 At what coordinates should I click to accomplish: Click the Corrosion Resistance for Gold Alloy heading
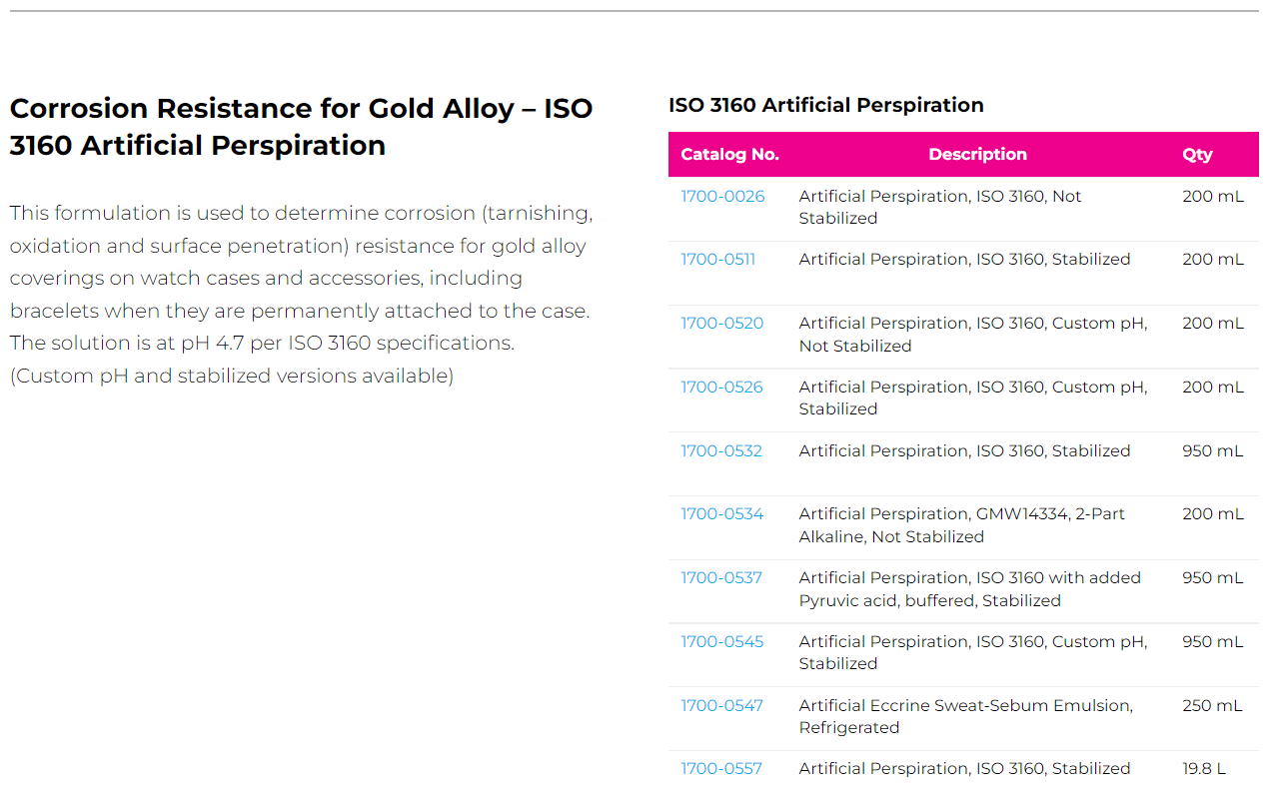[301, 127]
